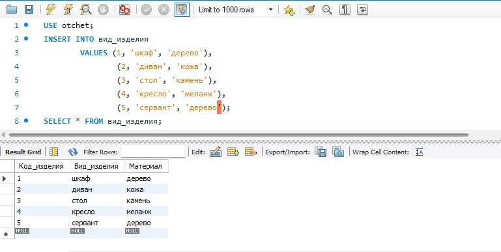The image size is (501, 252).
Task: Delete selected rows icon
Action: point(251,152)
